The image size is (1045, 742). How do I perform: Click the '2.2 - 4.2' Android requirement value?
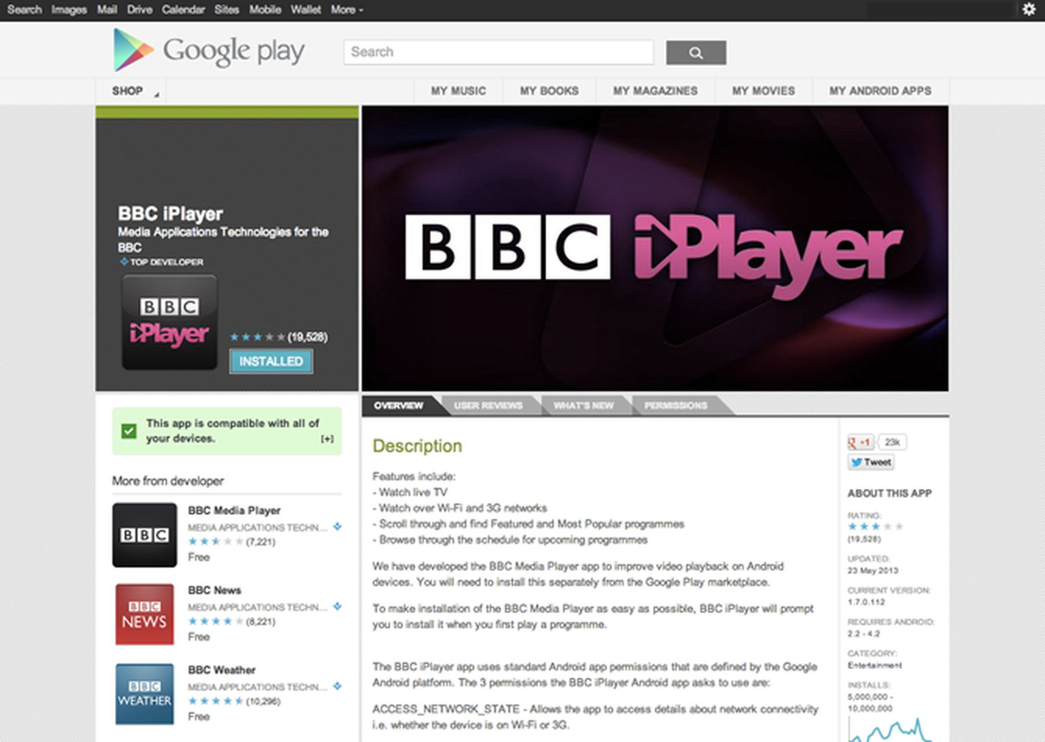tap(863, 634)
